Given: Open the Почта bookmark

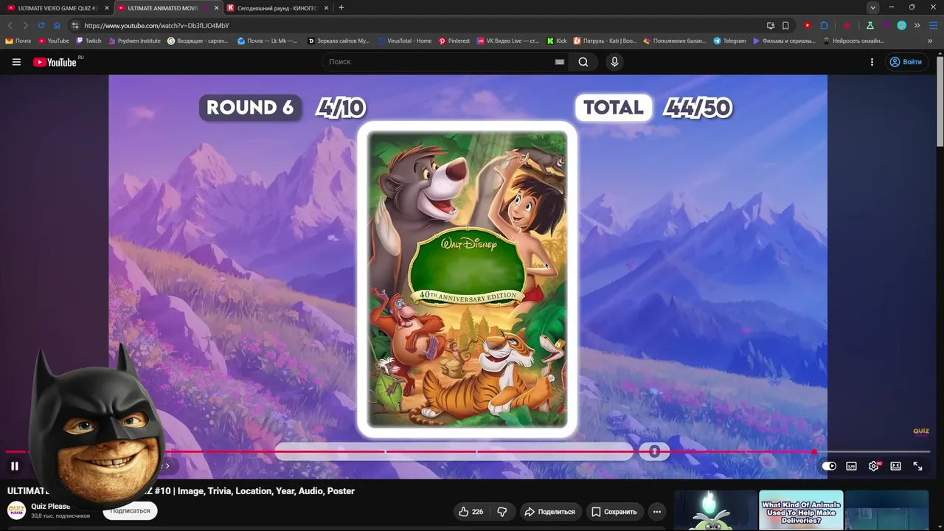Looking at the screenshot, I should pyautogui.click(x=18, y=41).
